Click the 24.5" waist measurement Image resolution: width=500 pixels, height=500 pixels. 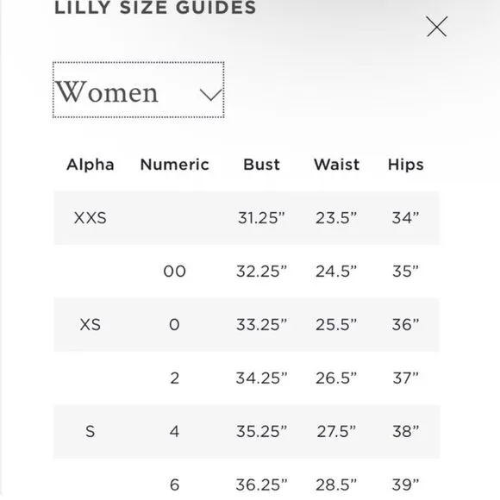[336, 272]
